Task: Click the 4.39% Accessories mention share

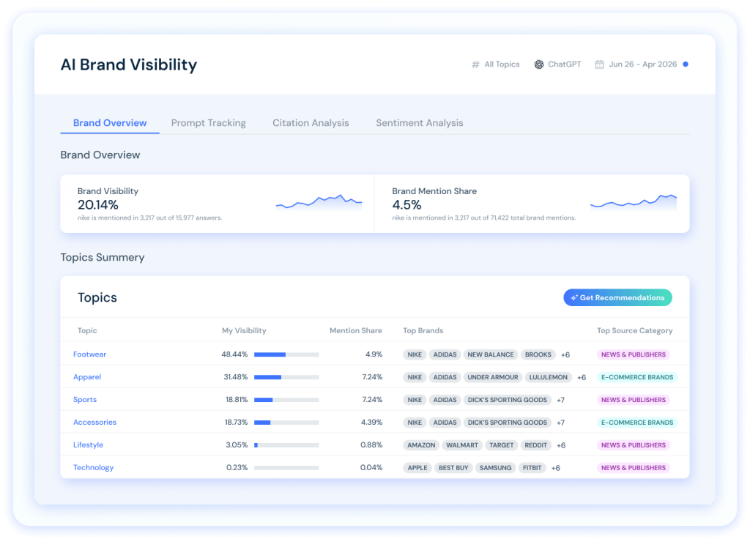Action: (x=371, y=423)
